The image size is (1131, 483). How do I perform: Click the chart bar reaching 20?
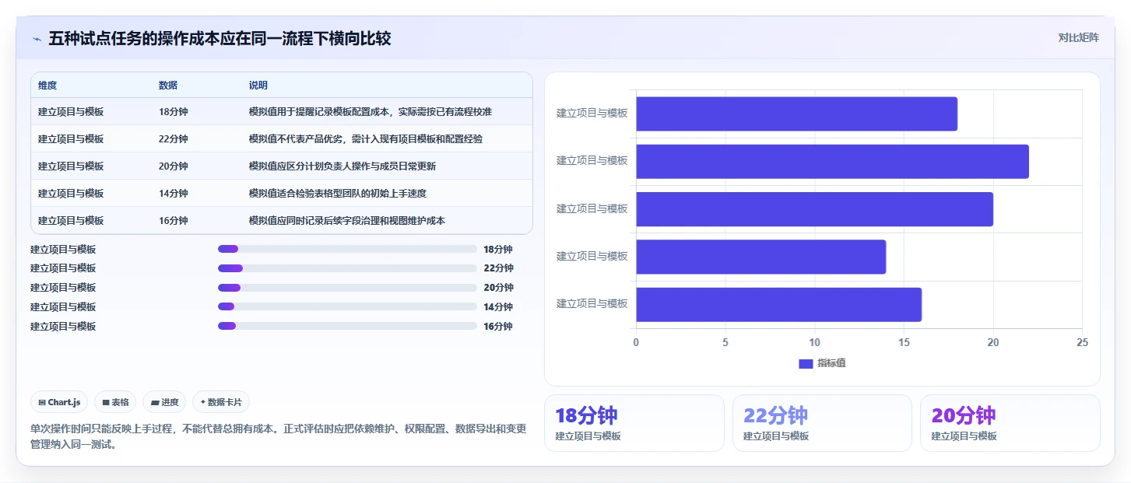[814, 209]
